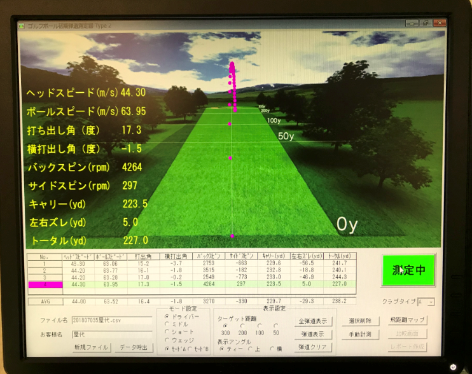Select shot row number 2
This screenshot has height=374, width=472.
pos(45,271)
